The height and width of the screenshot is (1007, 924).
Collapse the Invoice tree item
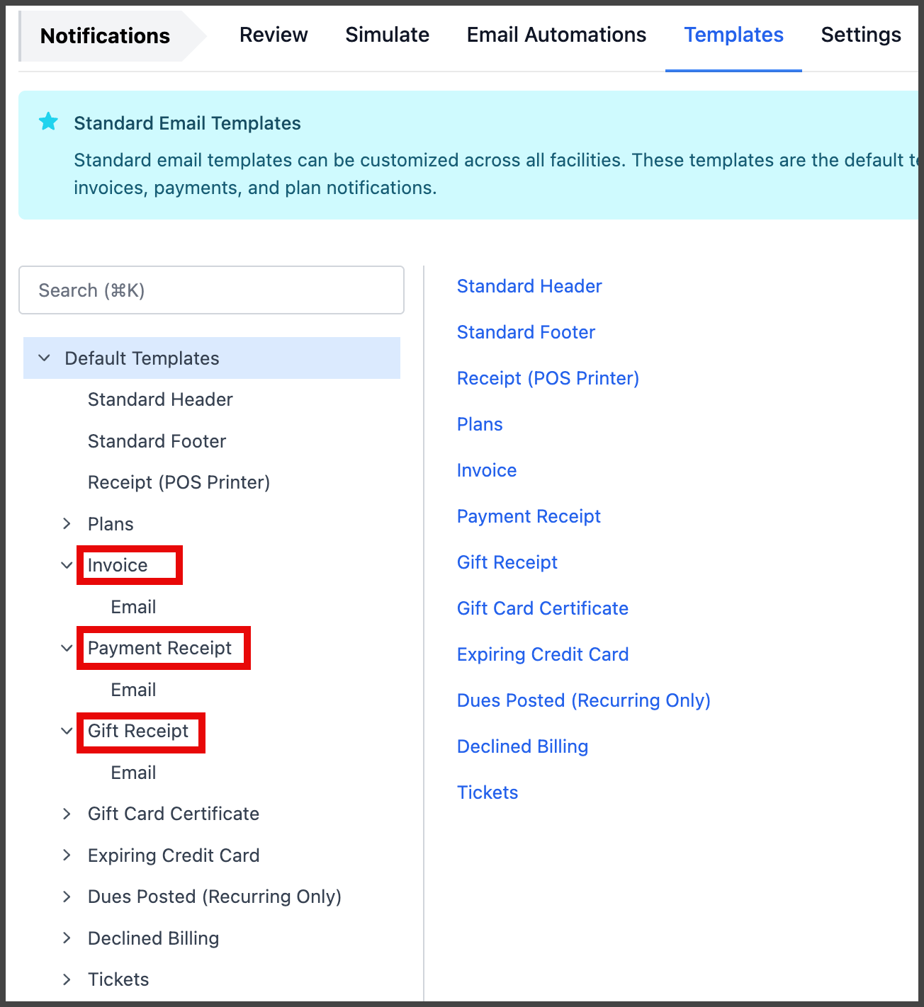tap(67, 564)
